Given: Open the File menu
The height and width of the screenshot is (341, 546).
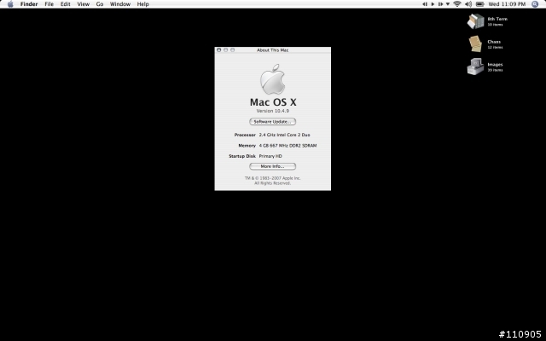Looking at the screenshot, I should click(49, 4).
